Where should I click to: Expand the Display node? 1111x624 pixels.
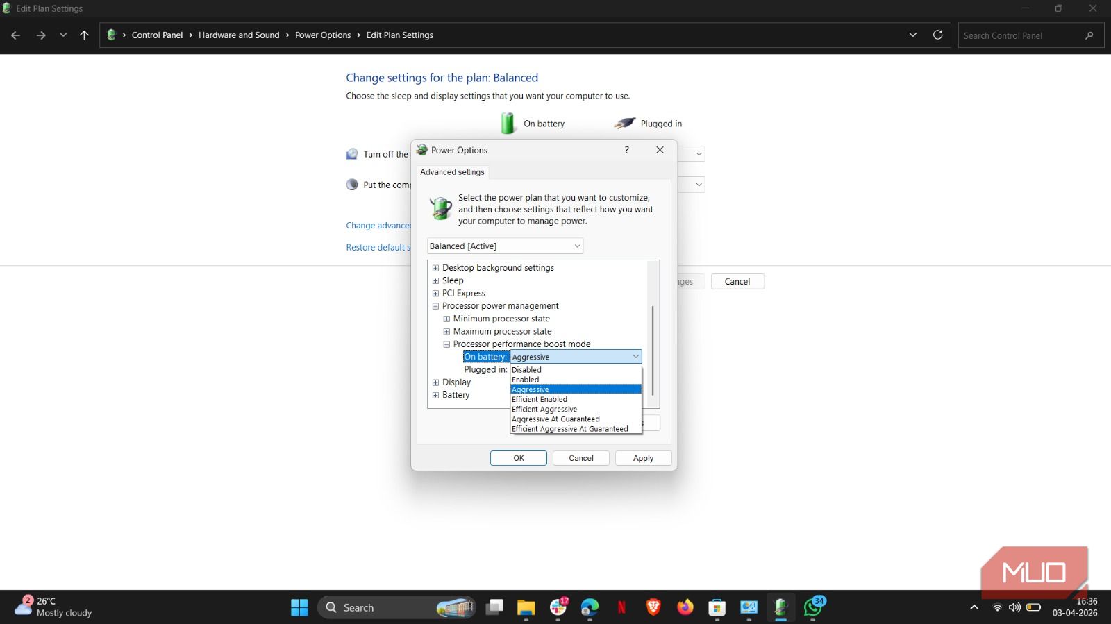coord(435,382)
